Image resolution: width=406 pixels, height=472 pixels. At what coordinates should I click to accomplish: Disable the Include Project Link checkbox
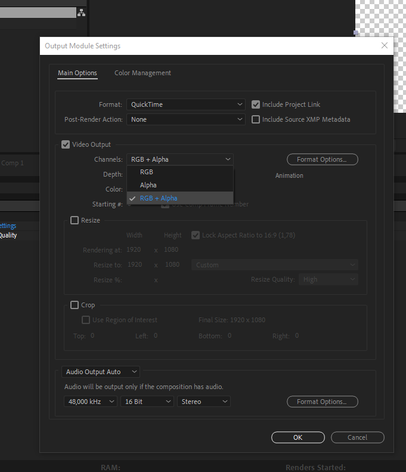256,104
